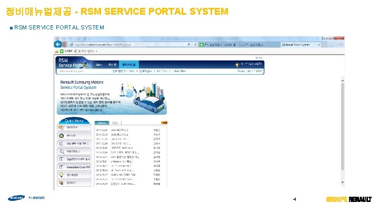Open the SGT notice row
The height and width of the screenshot is (213, 379).
128,153
